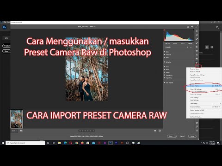Click the three-dot More image settings icon

197,66
